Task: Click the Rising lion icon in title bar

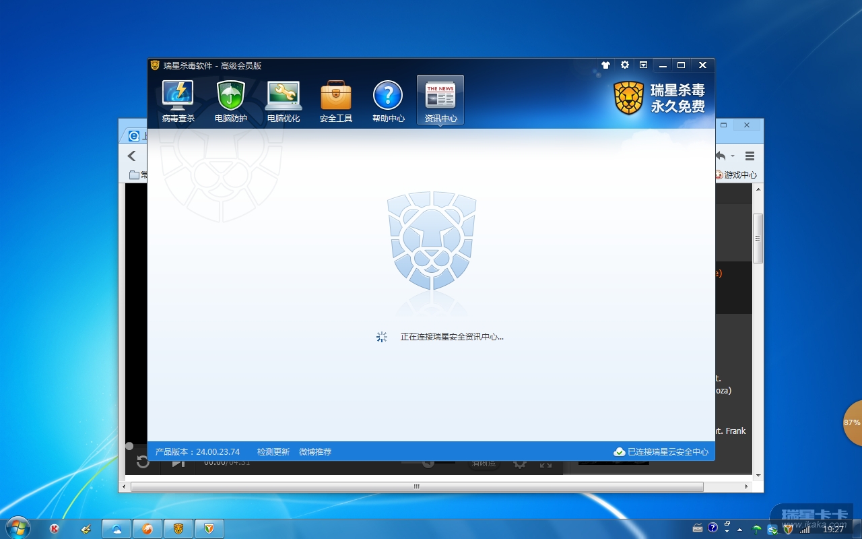Action: tap(155, 65)
